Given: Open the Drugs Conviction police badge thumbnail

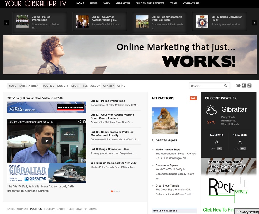Looking at the screenshot, I should (x=202, y=21).
